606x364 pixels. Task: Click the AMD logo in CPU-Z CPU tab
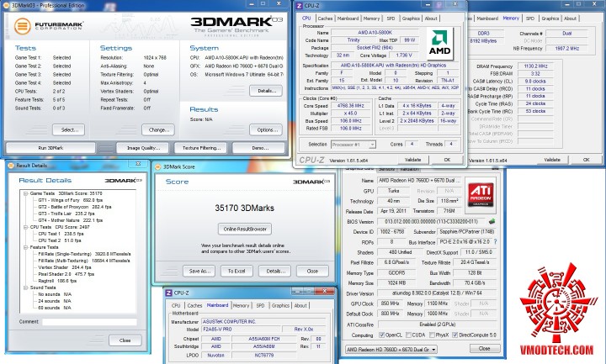coord(440,43)
